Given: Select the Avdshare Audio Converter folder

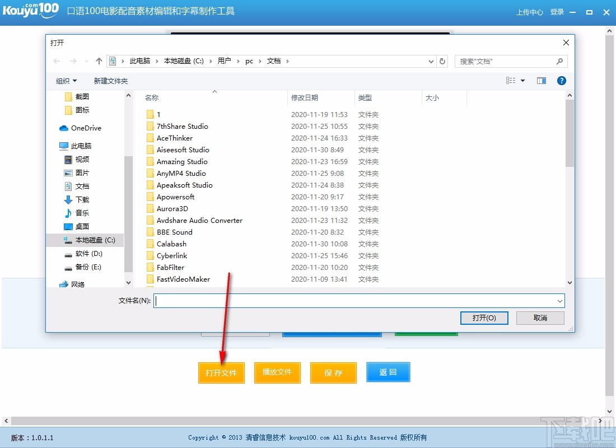Looking at the screenshot, I should click(x=194, y=221).
